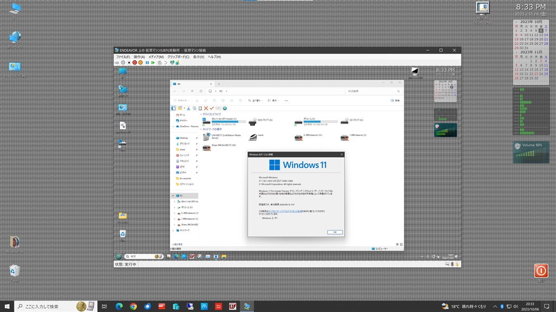This screenshot has height=312, width=556.
Task: Toggle the navigation pane icon in Explorer toolbar
Action: click(173, 108)
